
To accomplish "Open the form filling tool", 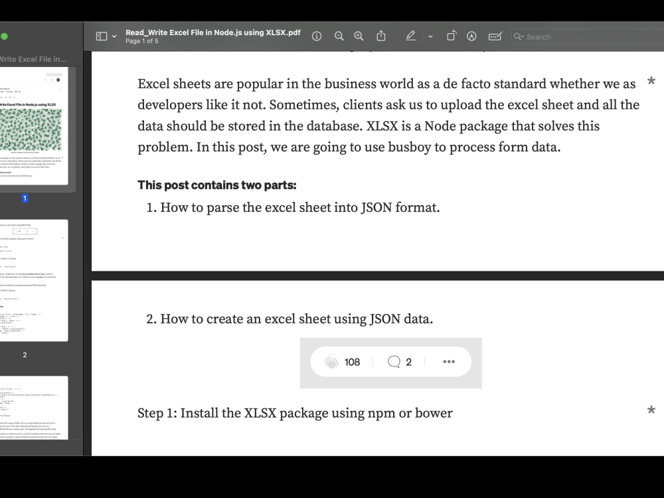I will click(495, 37).
